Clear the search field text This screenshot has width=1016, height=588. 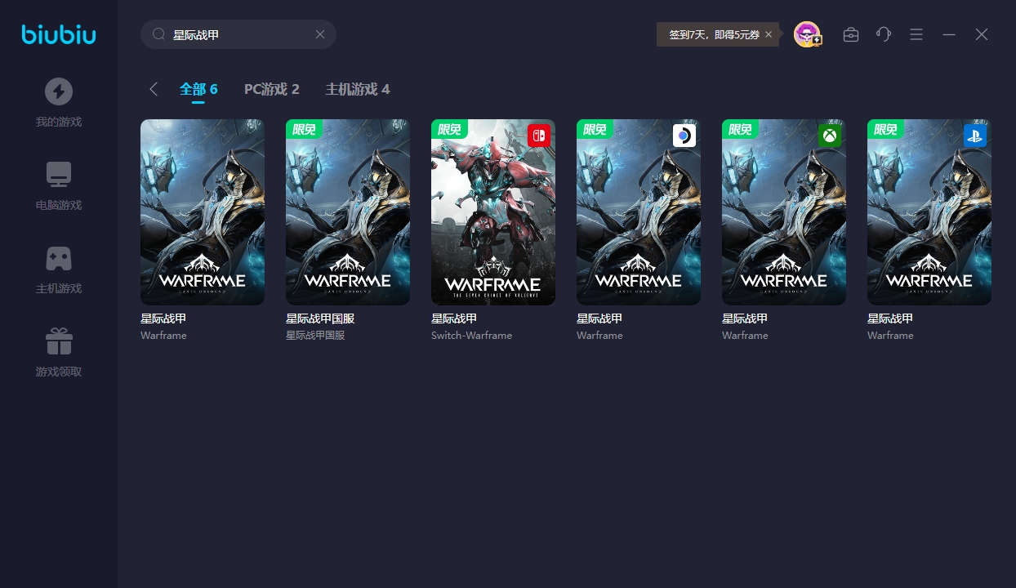pos(320,34)
